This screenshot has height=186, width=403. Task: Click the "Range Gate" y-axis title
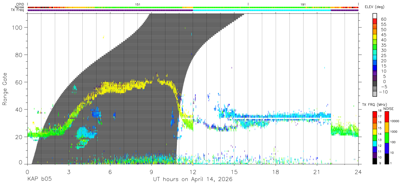(x=5, y=89)
